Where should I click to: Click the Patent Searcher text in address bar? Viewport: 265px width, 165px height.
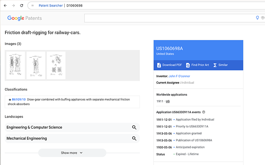(51, 5)
